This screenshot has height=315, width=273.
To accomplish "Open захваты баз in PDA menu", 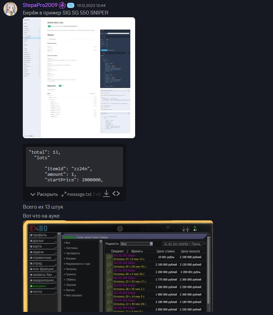I will pyautogui.click(x=43, y=275).
